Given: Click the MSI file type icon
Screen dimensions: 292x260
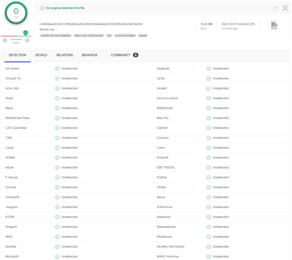Looking at the screenshot, I should coord(274,25).
